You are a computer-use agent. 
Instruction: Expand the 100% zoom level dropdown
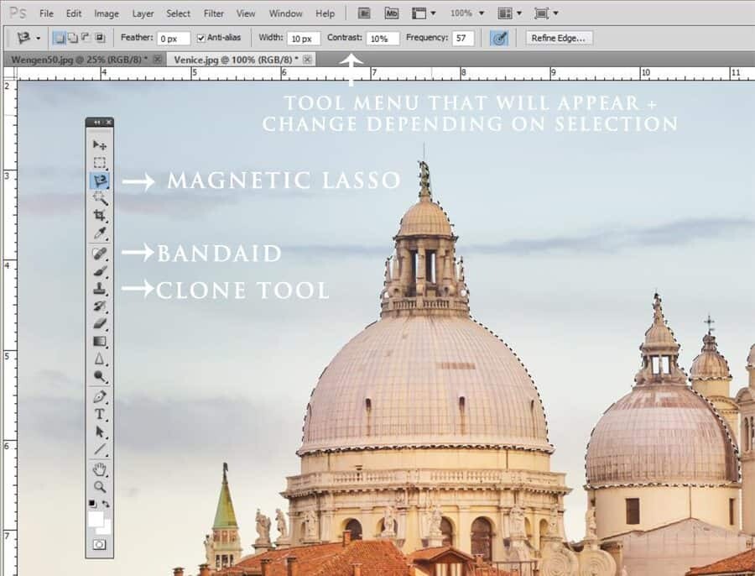coord(467,13)
